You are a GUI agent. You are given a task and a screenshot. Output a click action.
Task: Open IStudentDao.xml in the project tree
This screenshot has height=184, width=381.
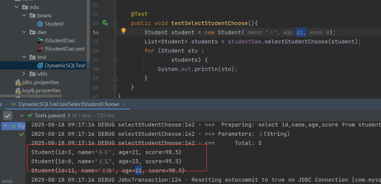[65, 49]
